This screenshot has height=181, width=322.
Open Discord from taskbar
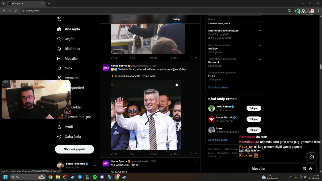(x=102, y=177)
